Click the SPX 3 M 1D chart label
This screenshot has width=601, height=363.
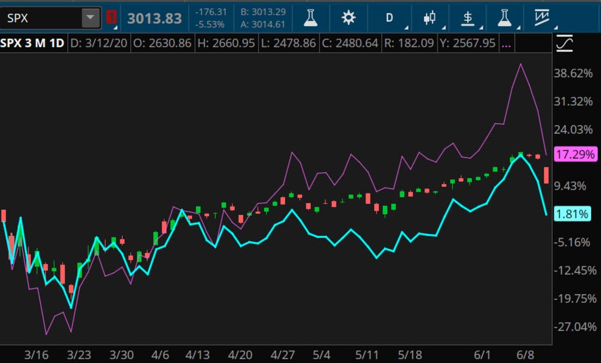click(33, 43)
